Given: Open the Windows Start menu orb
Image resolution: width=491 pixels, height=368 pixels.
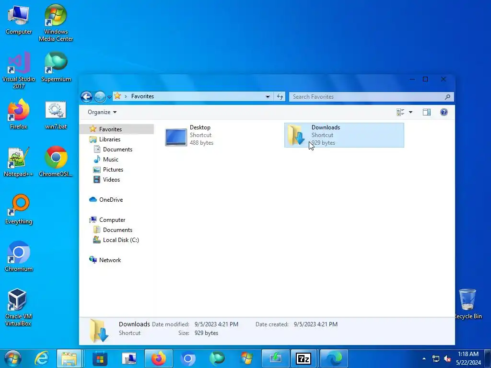Looking at the screenshot, I should (12, 358).
